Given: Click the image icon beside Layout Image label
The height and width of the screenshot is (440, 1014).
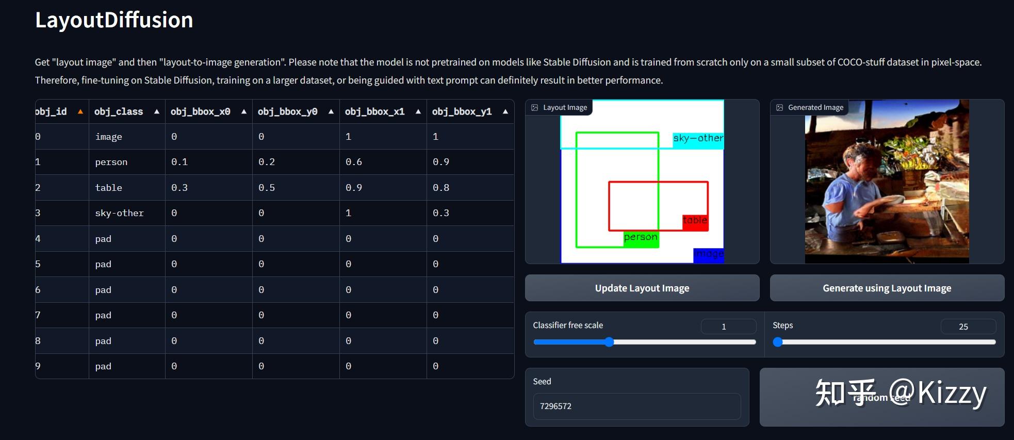Looking at the screenshot, I should pos(535,107).
